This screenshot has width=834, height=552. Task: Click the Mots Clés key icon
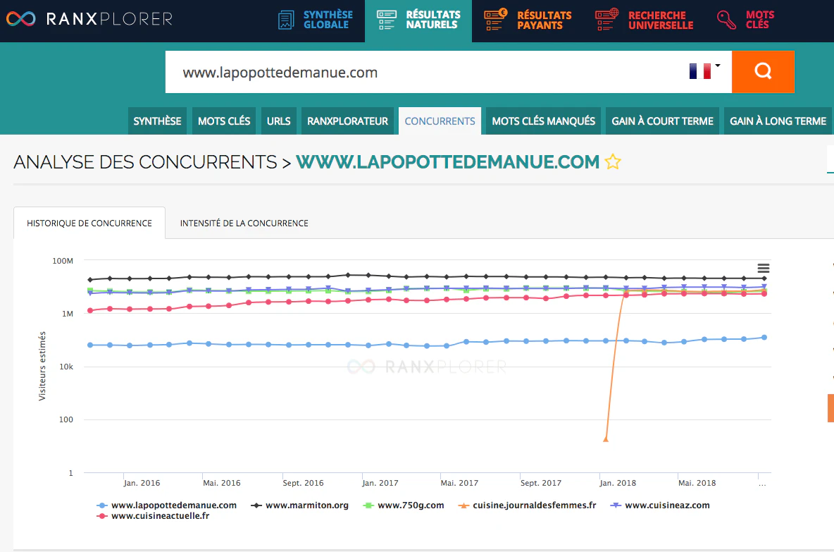[x=726, y=20]
